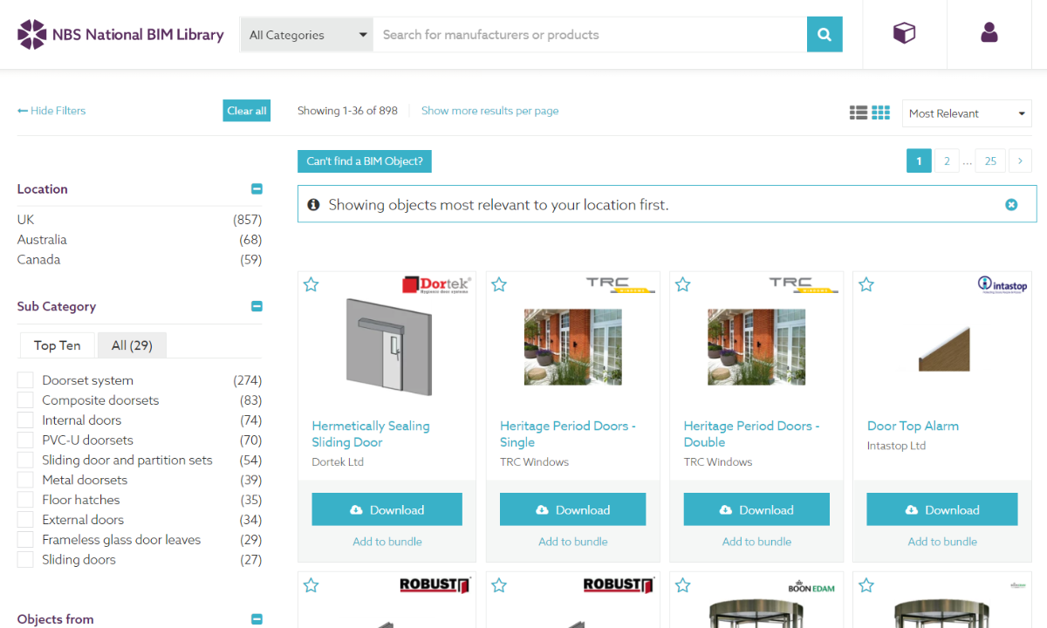
Task: Select the Top Ten tab
Action: pos(58,345)
